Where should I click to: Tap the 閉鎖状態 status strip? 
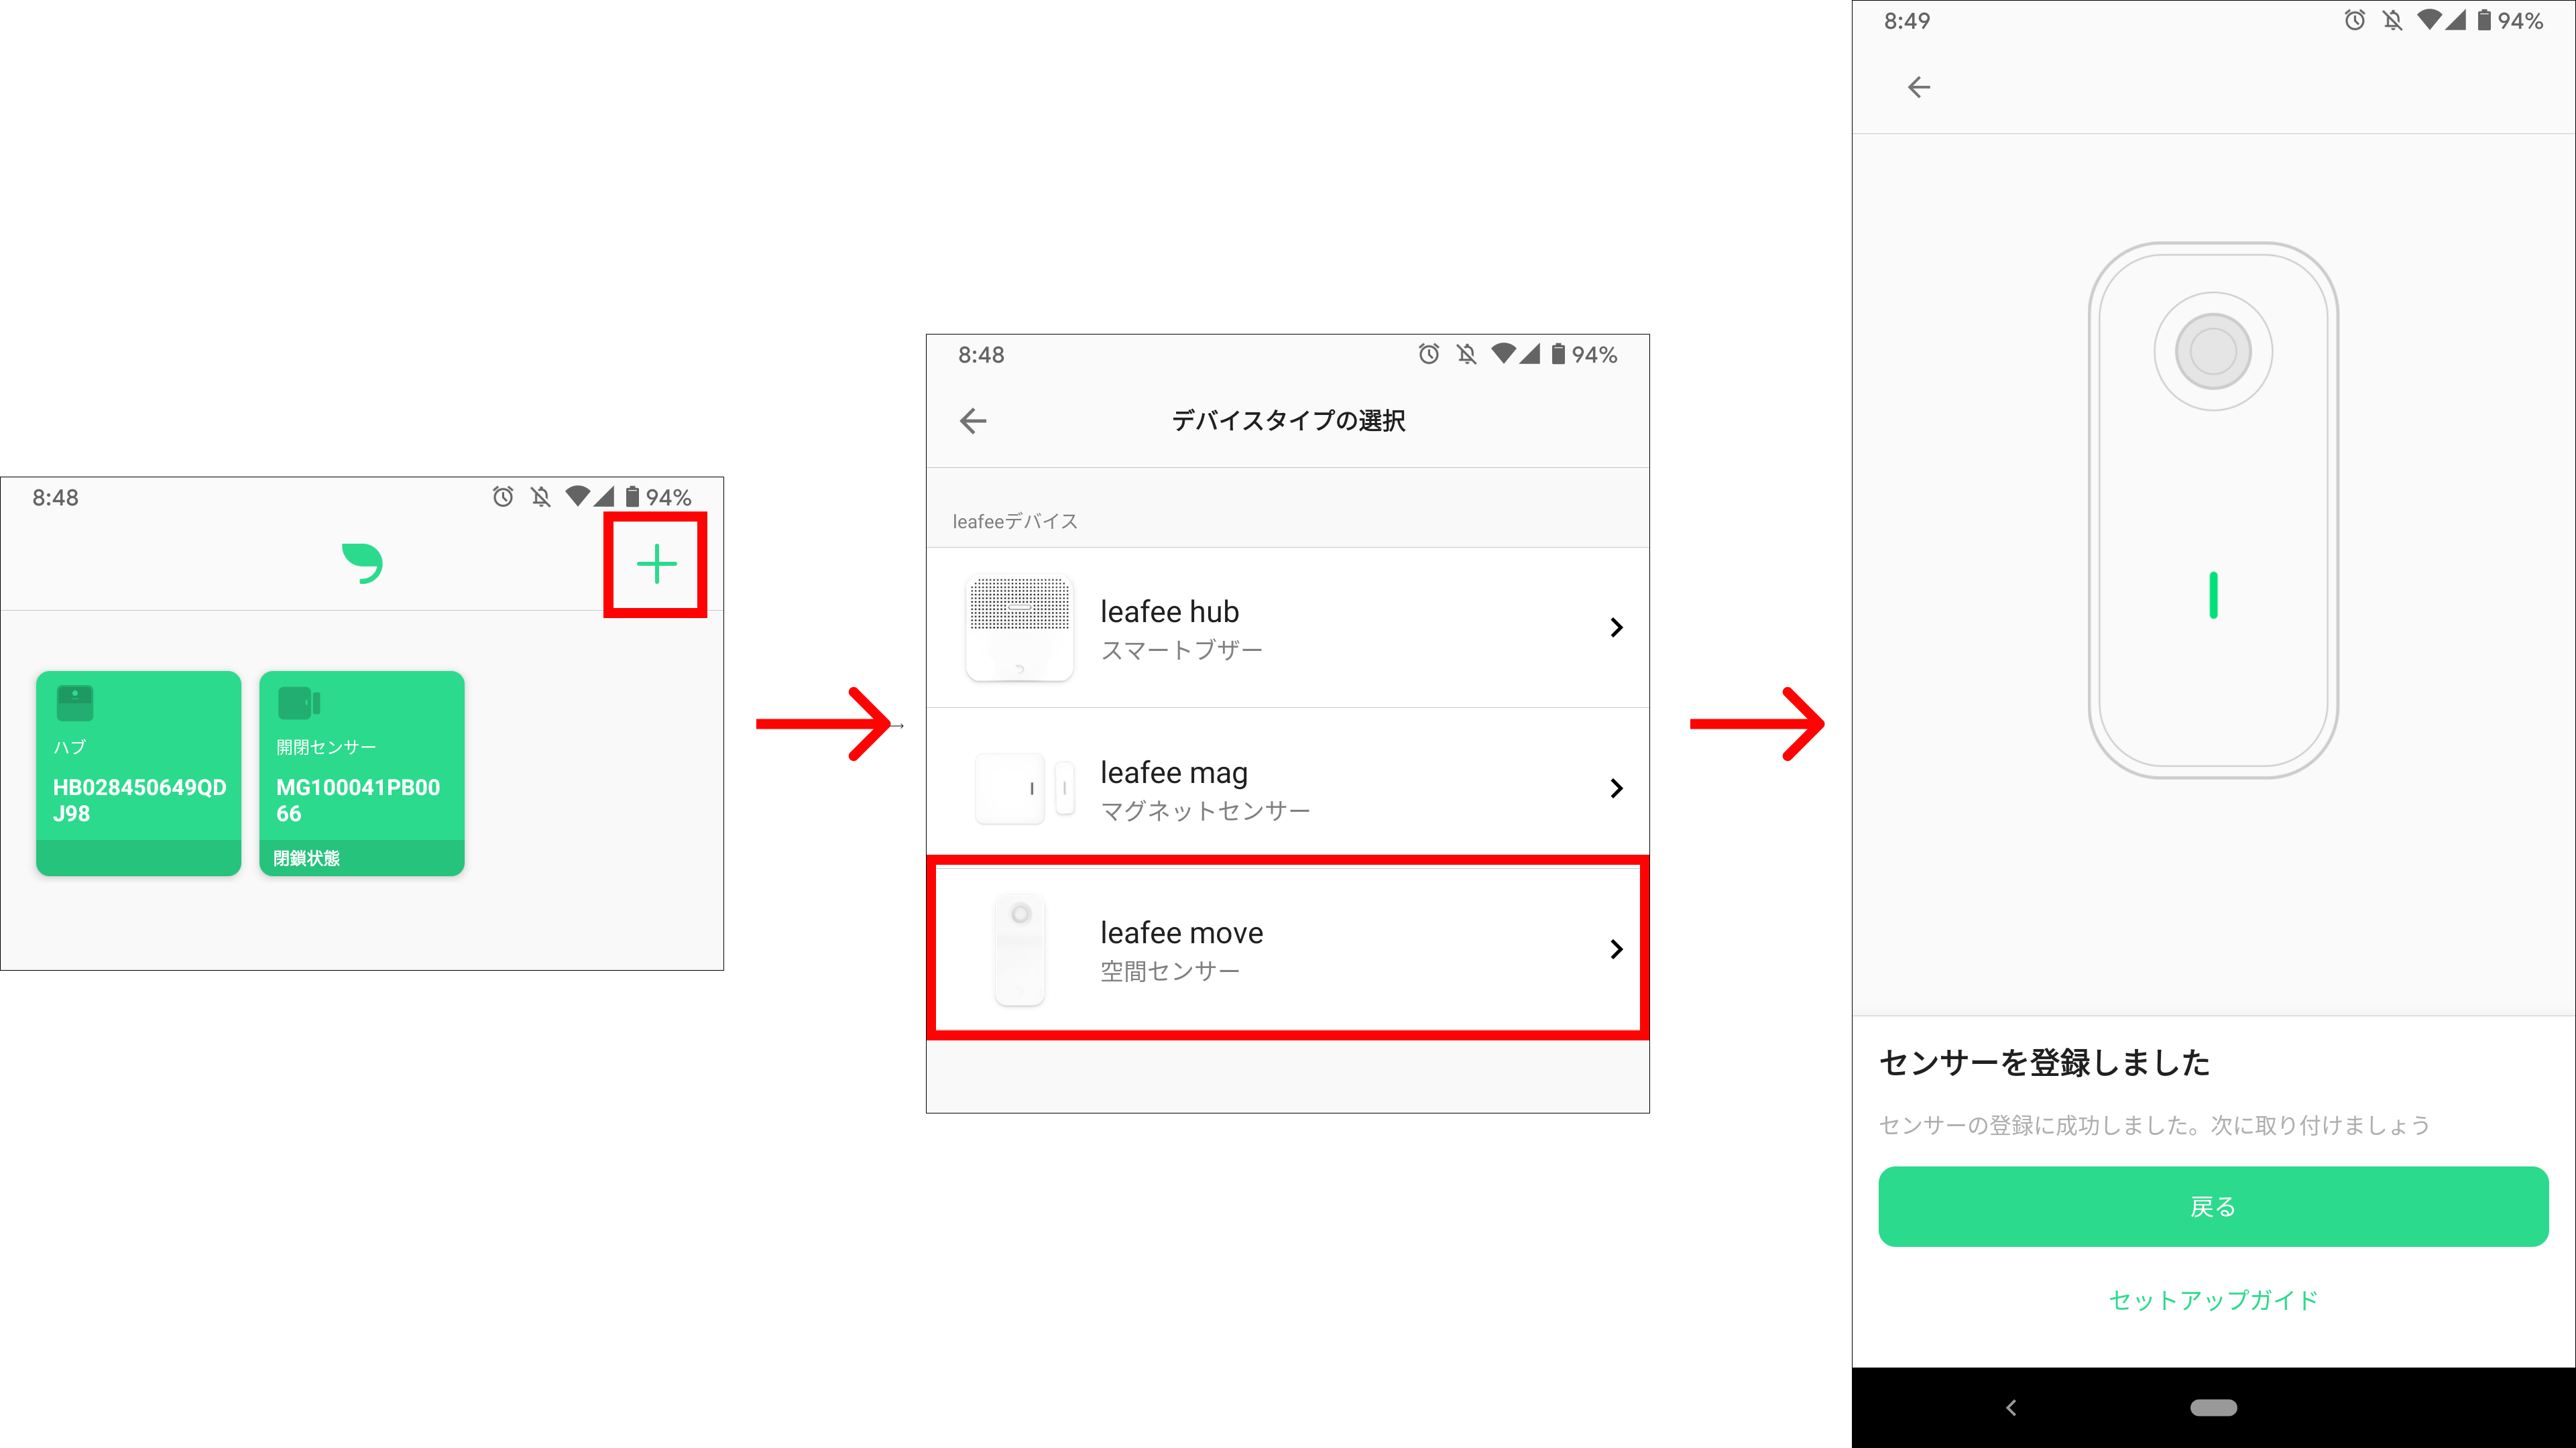361,858
